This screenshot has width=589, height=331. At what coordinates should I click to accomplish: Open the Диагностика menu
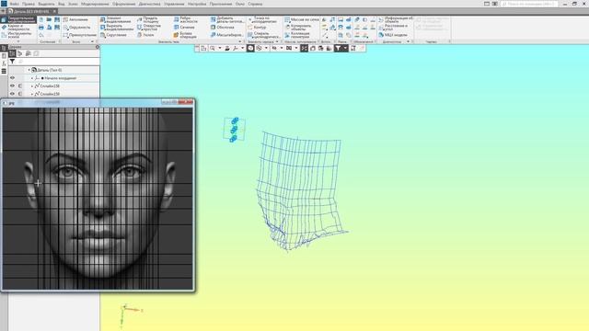[149, 4]
